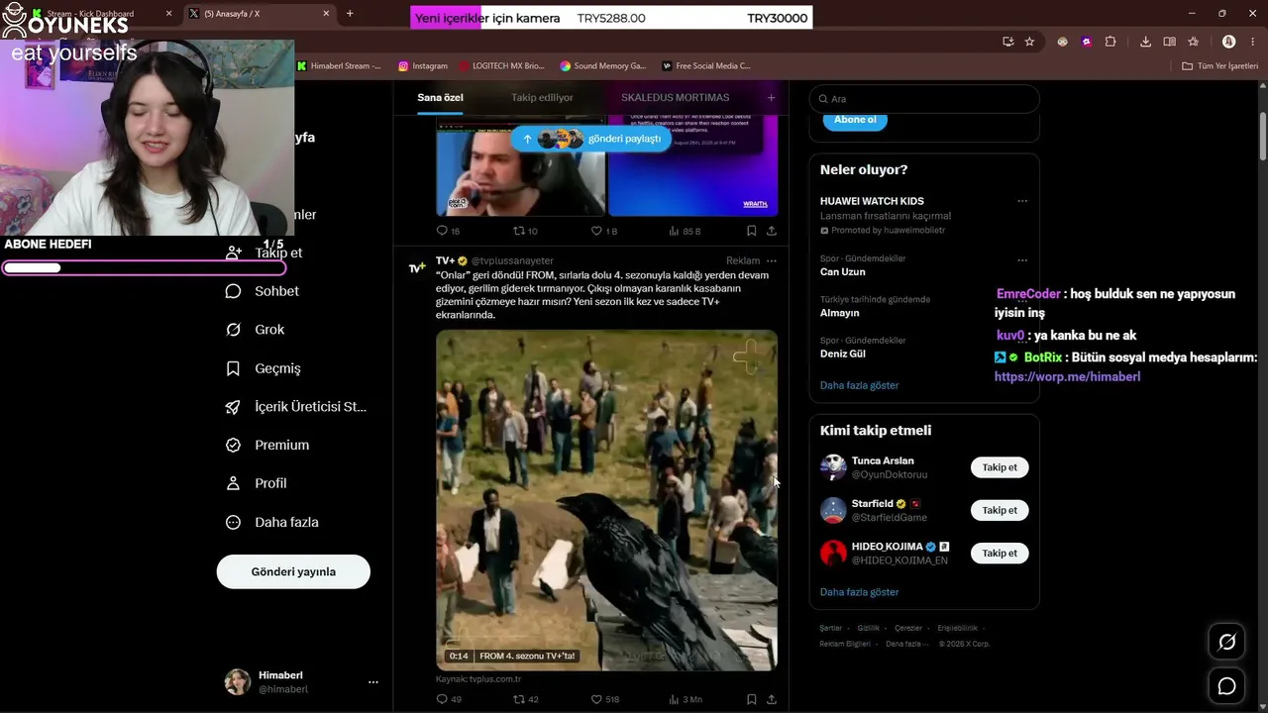The height and width of the screenshot is (713, 1268).
Task: Open the Free Social Media bookmark
Action: point(706,66)
